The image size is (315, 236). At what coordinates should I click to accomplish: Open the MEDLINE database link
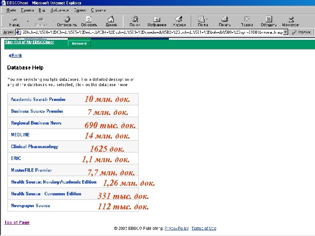click(x=20, y=135)
